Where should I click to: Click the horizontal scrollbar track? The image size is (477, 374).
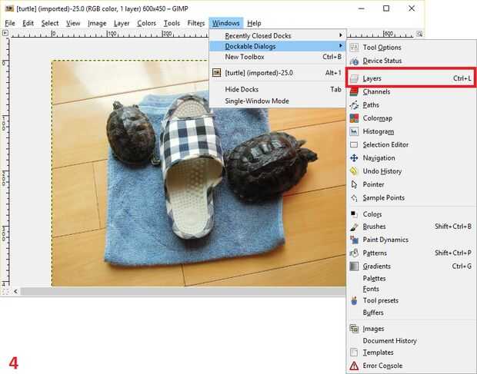[182, 291]
